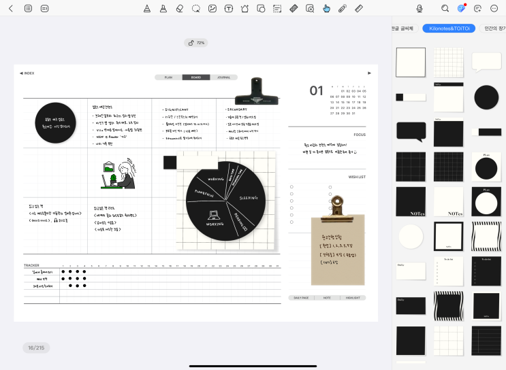Open the insert image tool
Image resolution: width=506 pixels, height=370 pixels.
tap(212, 9)
